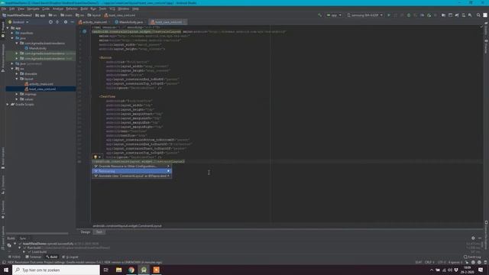
Task: Collapse the layout folder
Action: click(17, 79)
